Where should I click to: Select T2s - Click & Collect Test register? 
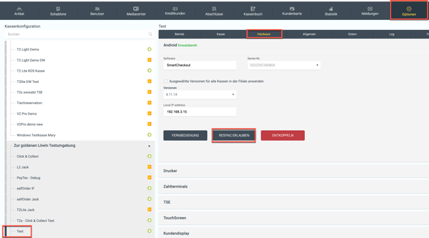tap(36, 221)
